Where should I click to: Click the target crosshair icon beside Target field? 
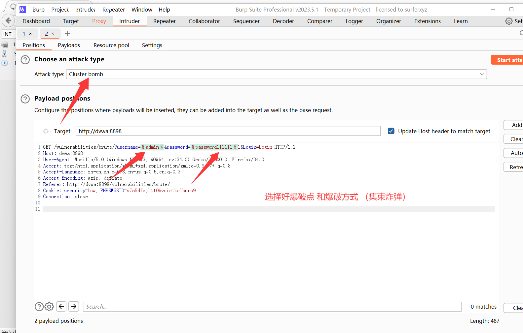pyautogui.click(x=46, y=131)
